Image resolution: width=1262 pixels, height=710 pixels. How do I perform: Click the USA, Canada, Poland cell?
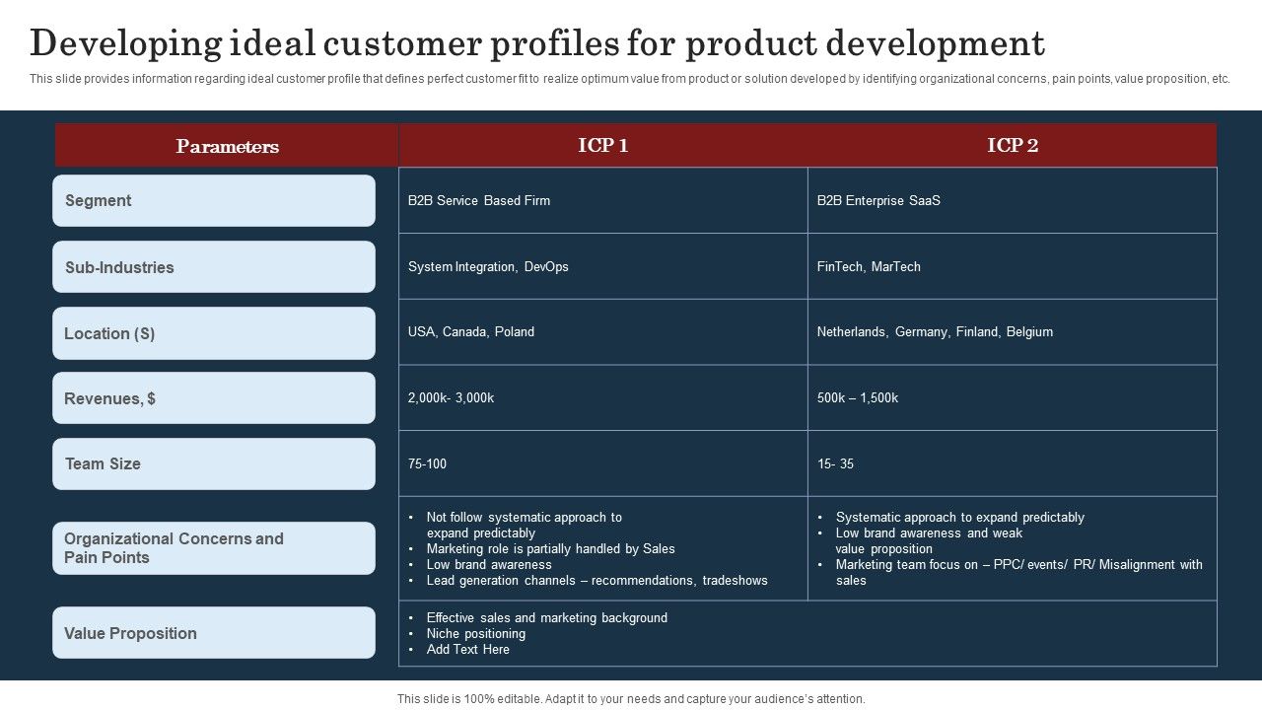(x=603, y=331)
